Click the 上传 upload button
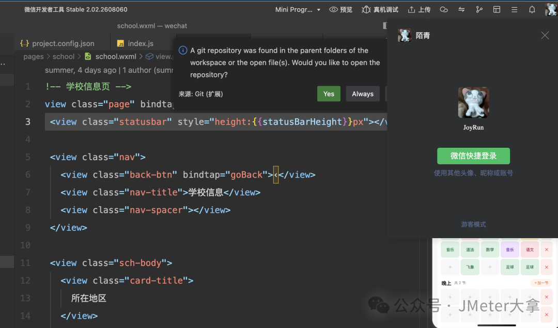The width and height of the screenshot is (558, 328). point(419,10)
